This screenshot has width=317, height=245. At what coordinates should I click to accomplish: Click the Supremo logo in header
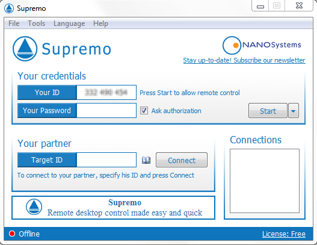pyautogui.click(x=62, y=49)
